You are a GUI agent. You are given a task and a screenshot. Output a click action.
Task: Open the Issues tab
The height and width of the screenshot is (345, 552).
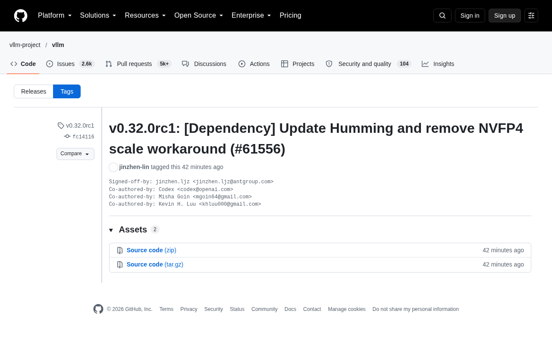(x=70, y=64)
